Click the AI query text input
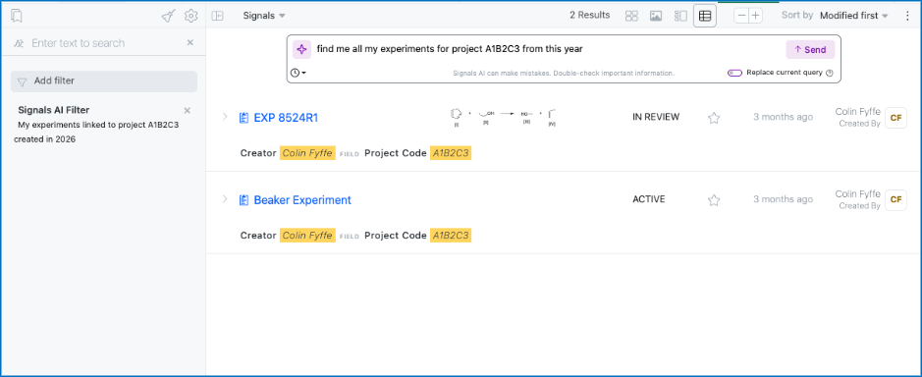Viewport: 922px width, 377px height. [x=547, y=49]
